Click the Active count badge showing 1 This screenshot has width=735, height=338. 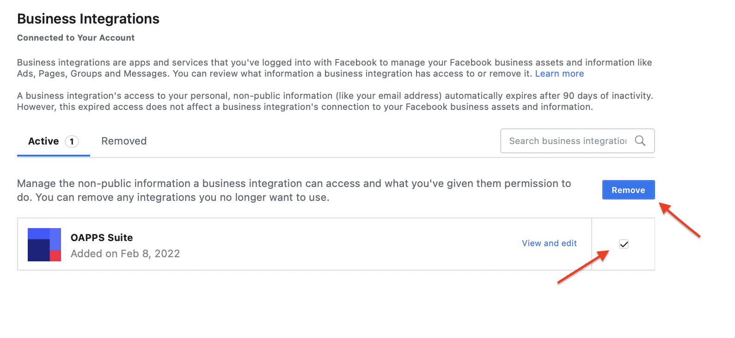click(72, 141)
